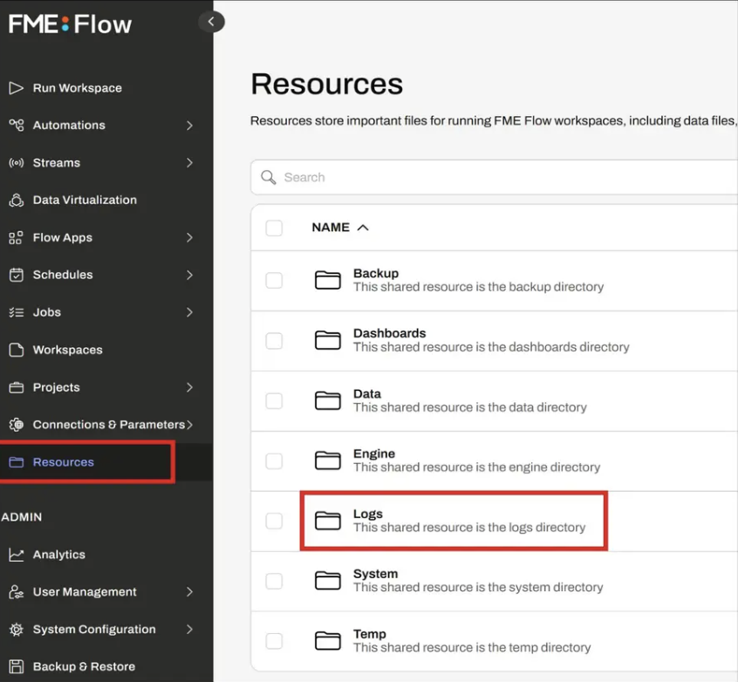Click the Run Workspace play icon
The width and height of the screenshot is (738, 682).
click(16, 88)
